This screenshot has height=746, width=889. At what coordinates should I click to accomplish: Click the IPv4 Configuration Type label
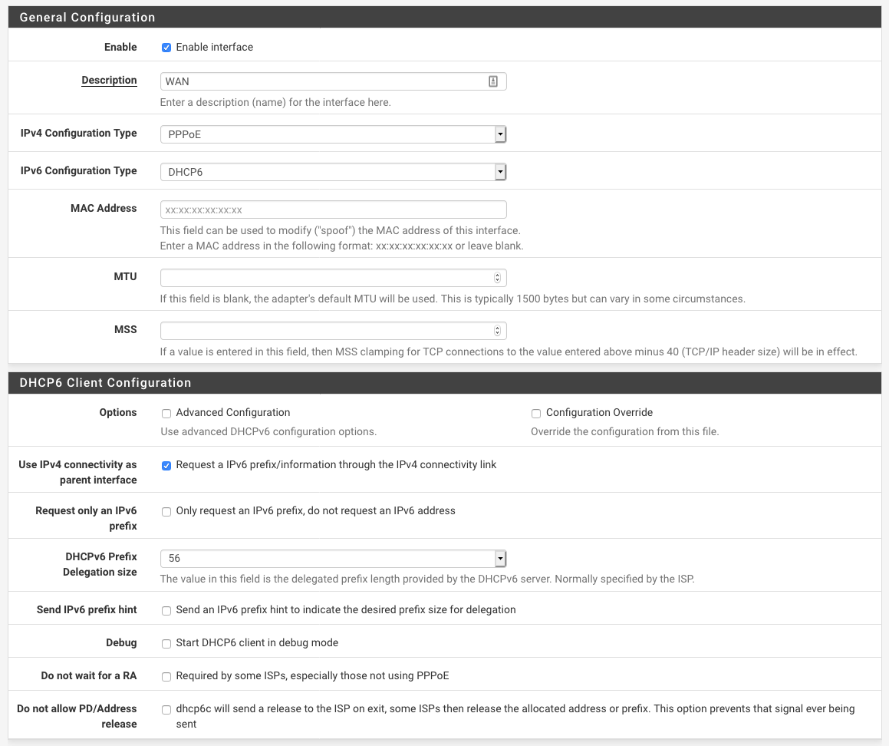coord(79,133)
